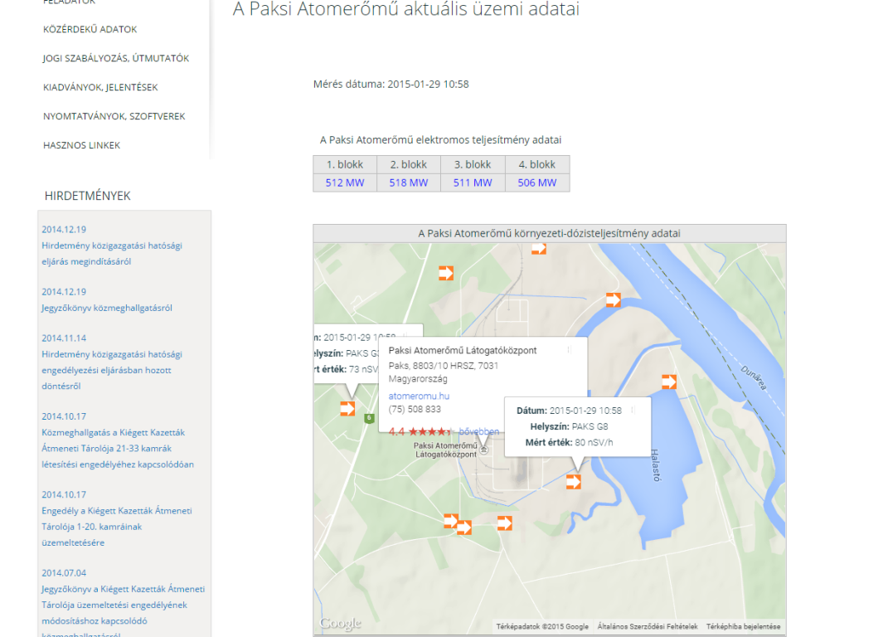The height and width of the screenshot is (637, 888).
Task: Click the bővebben link in the popup
Action: [479, 431]
